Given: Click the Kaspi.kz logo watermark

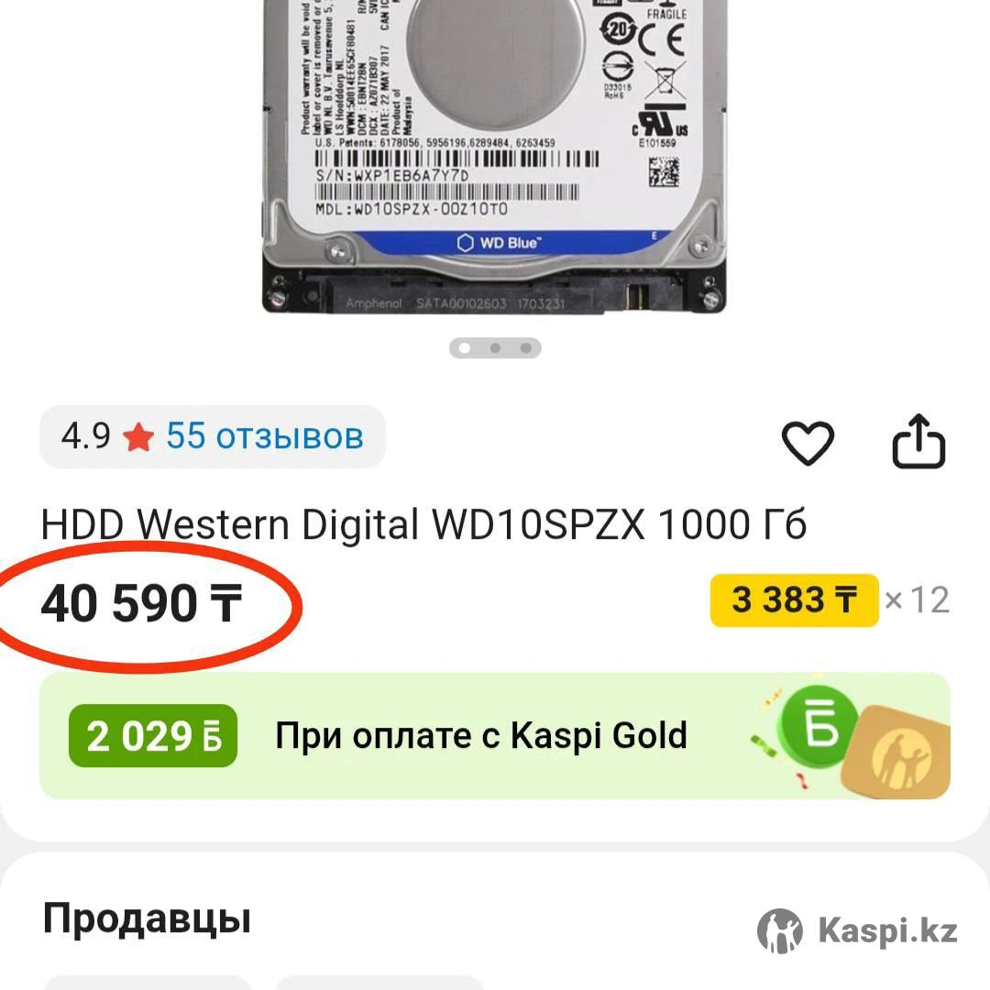Looking at the screenshot, I should click(857, 930).
